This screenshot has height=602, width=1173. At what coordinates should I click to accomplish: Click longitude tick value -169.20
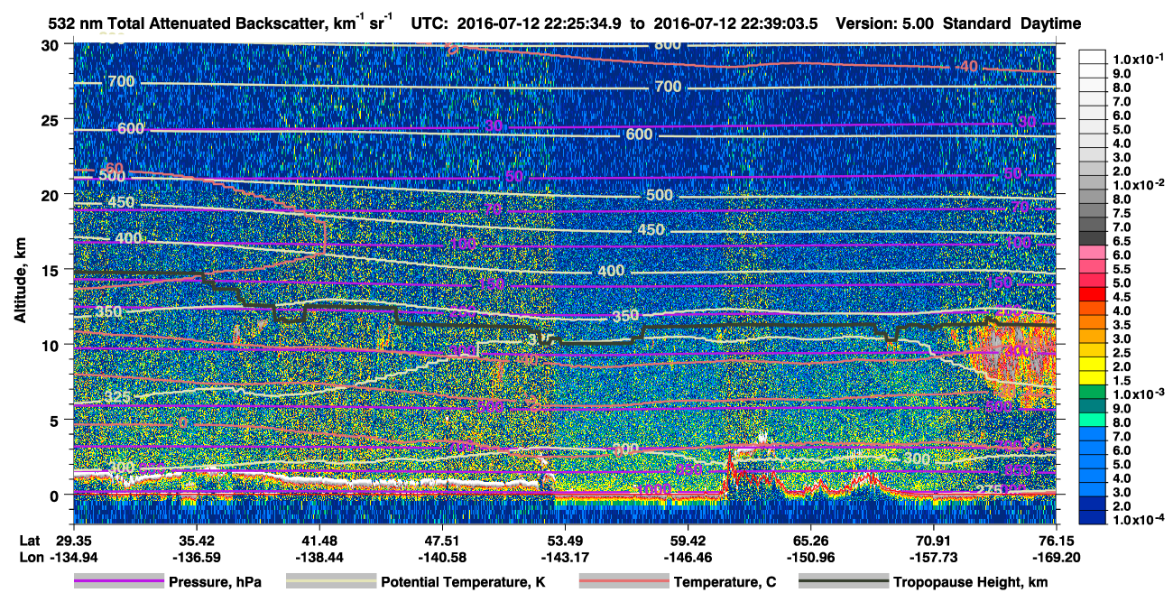[x=1057, y=558]
